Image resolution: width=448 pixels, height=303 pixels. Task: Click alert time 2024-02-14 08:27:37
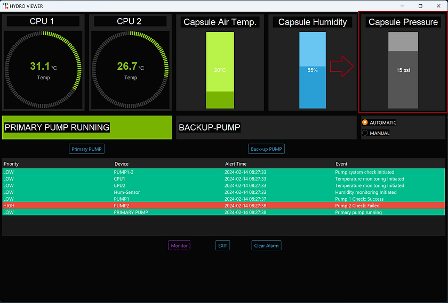tap(245, 199)
